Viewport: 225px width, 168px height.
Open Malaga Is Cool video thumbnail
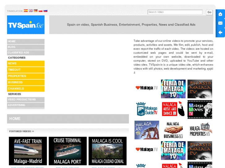(108, 151)
